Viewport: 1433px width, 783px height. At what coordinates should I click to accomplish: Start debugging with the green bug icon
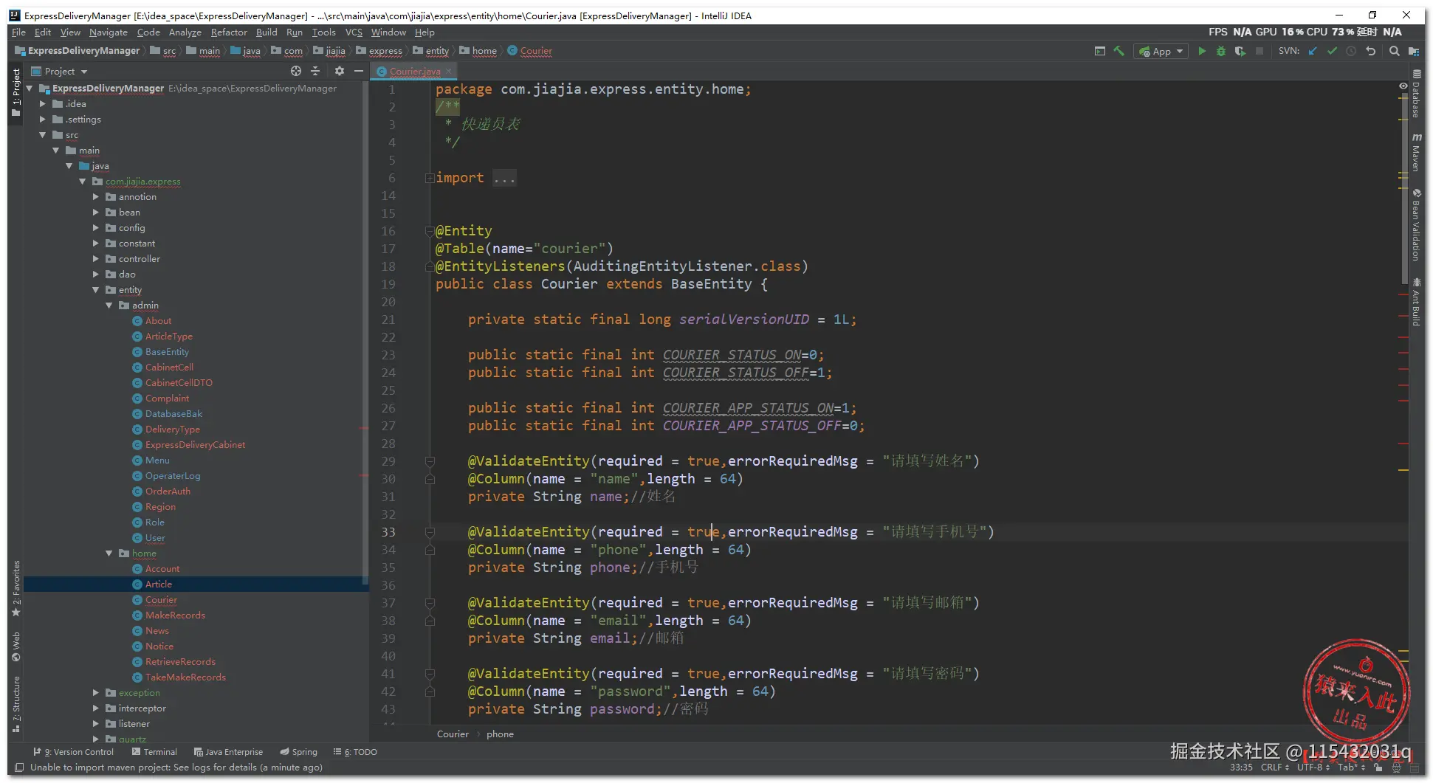(1221, 51)
